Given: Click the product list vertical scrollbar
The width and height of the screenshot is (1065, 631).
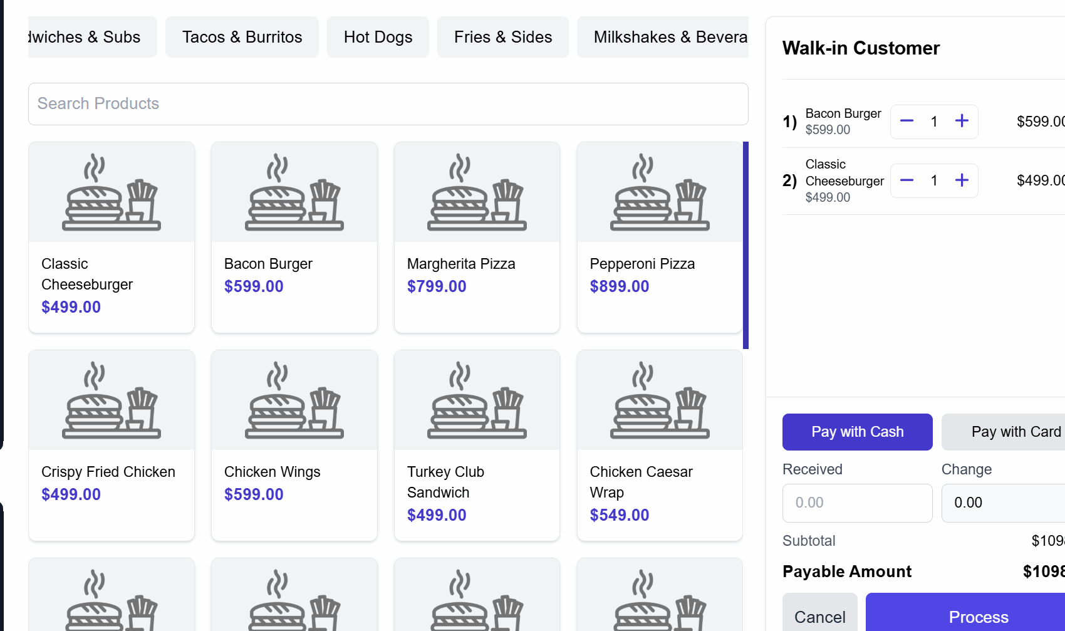Looking at the screenshot, I should 745,245.
